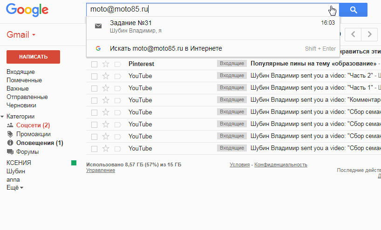Viewport: 381px width, 230px height.
Task: Open the Gmail dropdown menu
Action: click(x=21, y=35)
